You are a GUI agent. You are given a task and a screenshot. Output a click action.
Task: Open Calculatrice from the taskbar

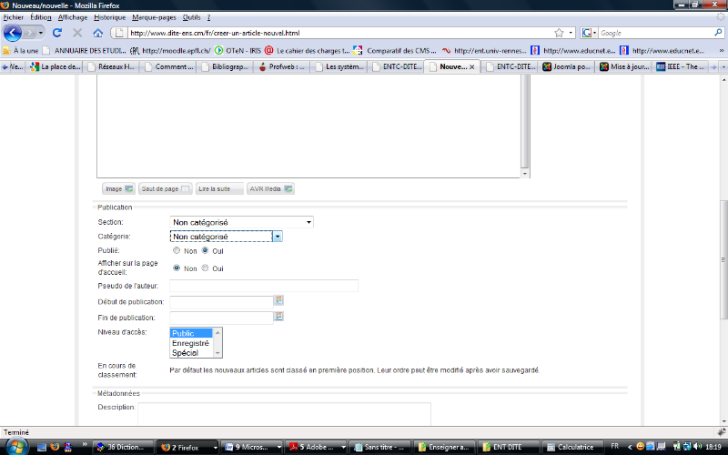click(571, 447)
